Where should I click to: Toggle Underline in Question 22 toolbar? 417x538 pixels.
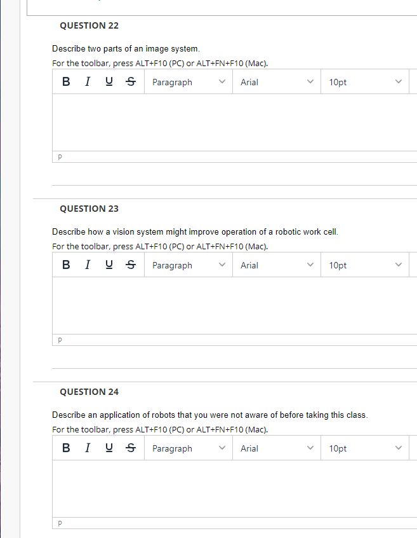pyautogui.click(x=109, y=81)
